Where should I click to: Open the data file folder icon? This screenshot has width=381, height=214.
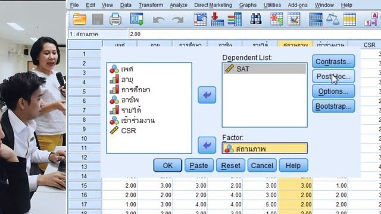[x=80, y=19]
